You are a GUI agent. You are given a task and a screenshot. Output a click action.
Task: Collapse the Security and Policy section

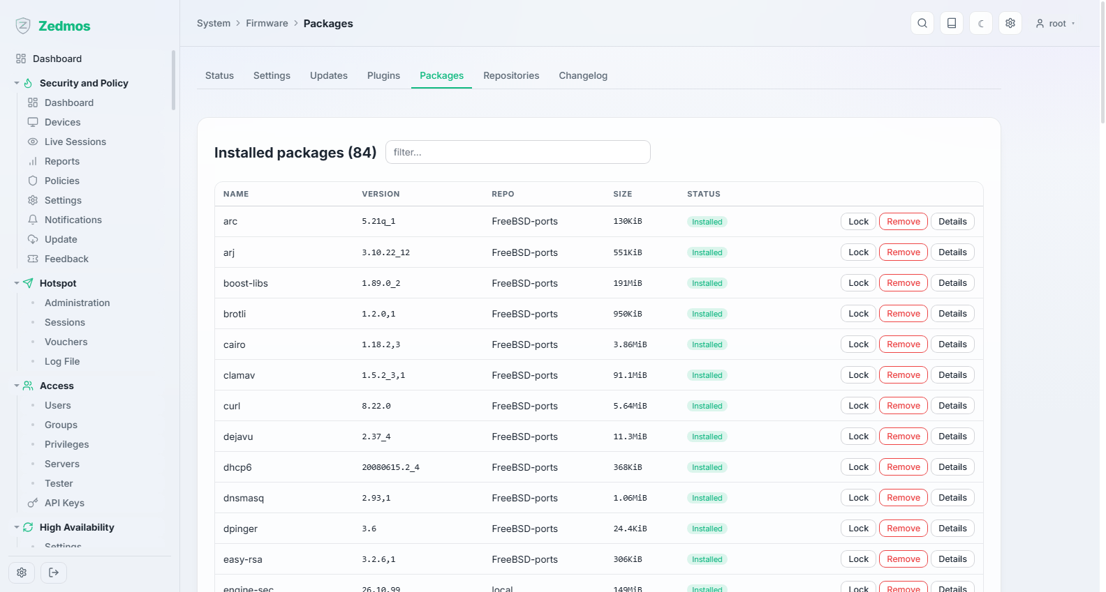17,83
